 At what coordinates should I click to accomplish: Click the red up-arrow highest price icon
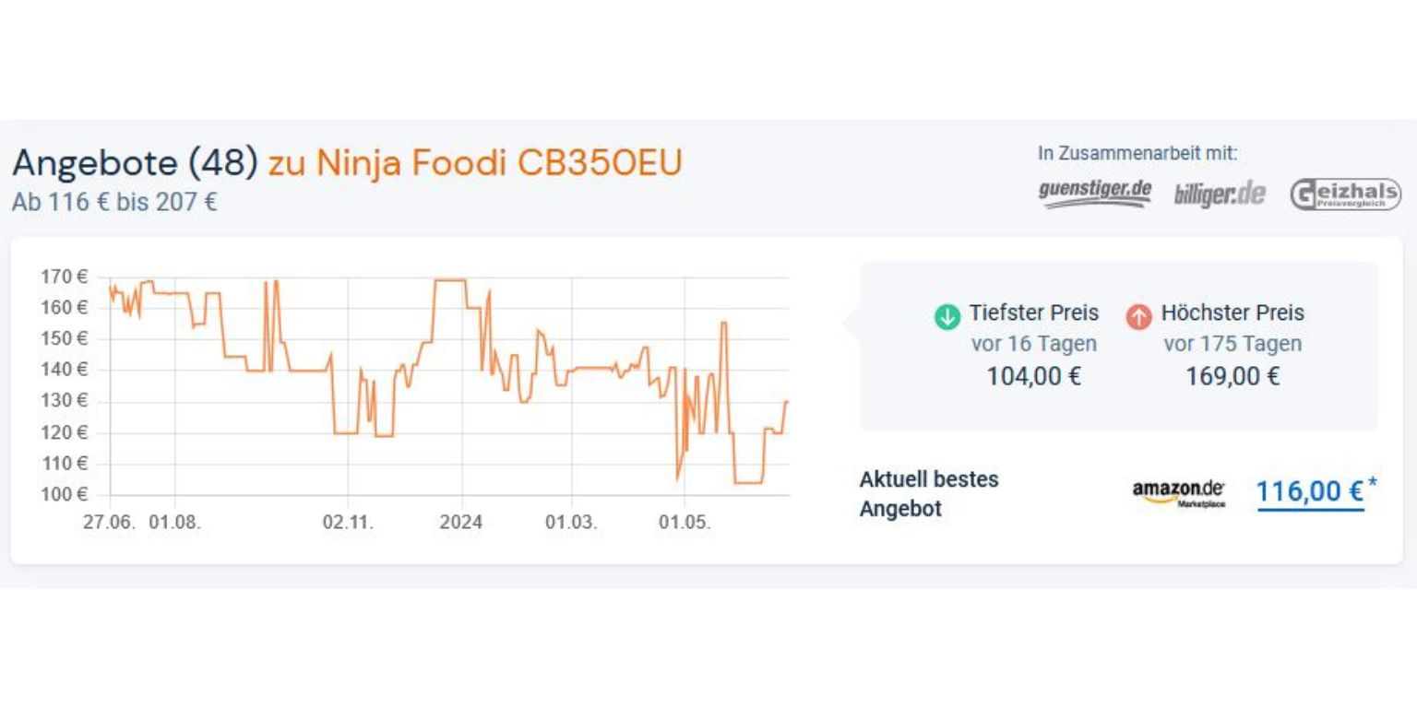[x=1139, y=317]
